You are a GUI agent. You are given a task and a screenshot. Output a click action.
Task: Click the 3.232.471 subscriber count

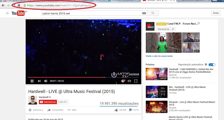pyautogui.click(x=62, y=102)
